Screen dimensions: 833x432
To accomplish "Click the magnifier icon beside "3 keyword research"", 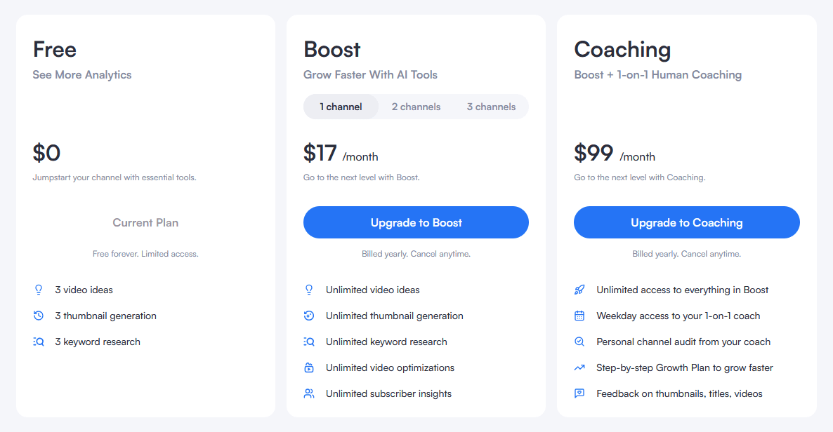I will [x=39, y=342].
